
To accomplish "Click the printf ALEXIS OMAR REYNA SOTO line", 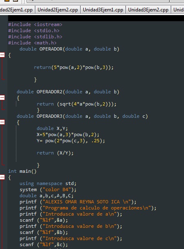I will click(78, 202).
